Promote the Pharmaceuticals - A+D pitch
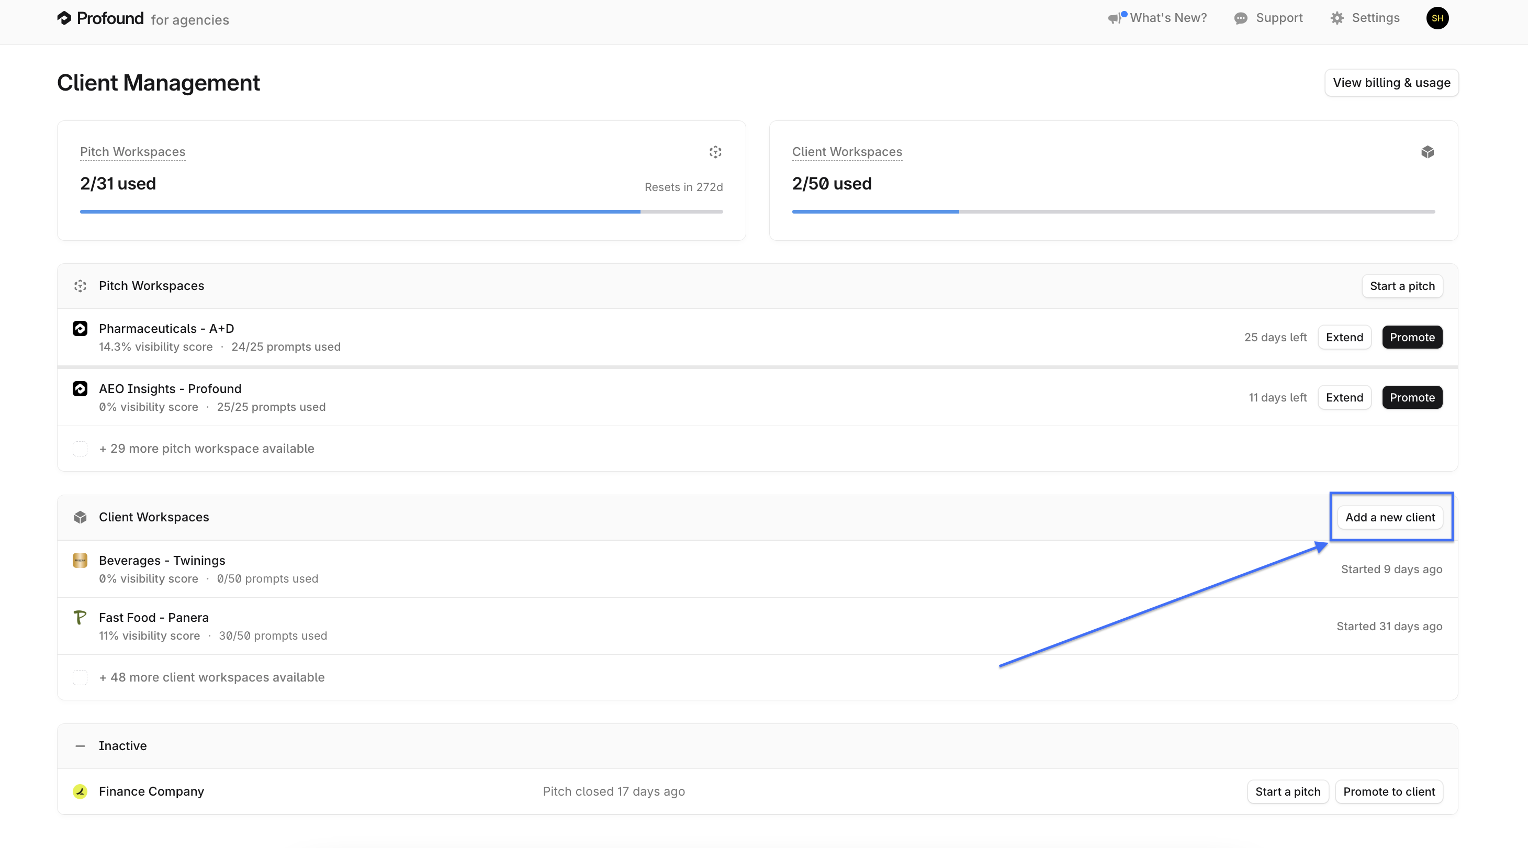The image size is (1528, 848). pos(1412,337)
